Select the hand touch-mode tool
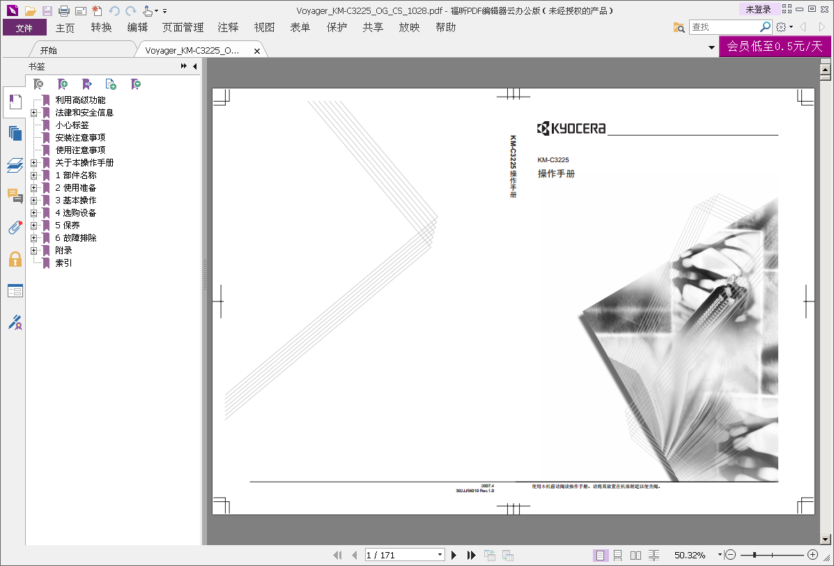The image size is (834, 566). click(x=148, y=10)
